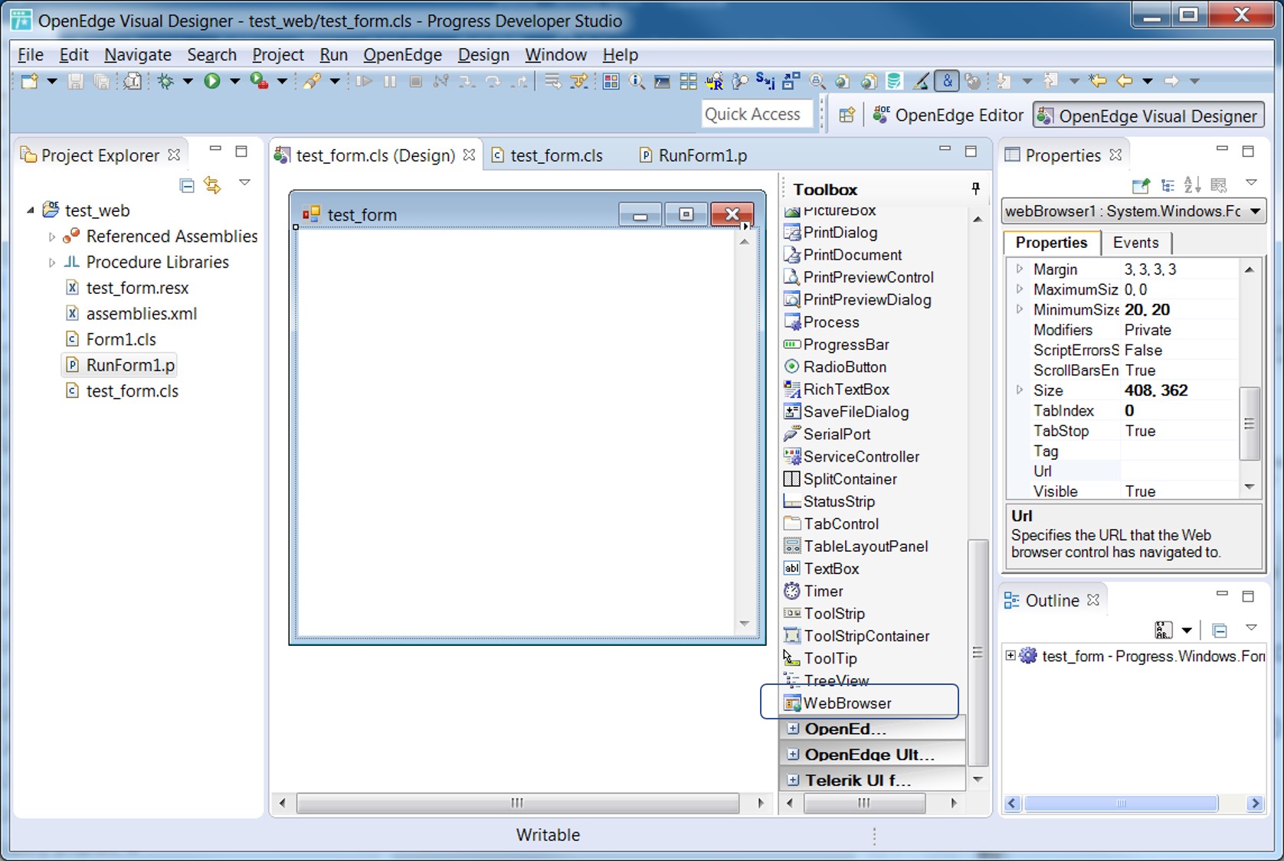This screenshot has width=1284, height=861.
Task: Choose the Timer control in Toolbox
Action: 823,591
